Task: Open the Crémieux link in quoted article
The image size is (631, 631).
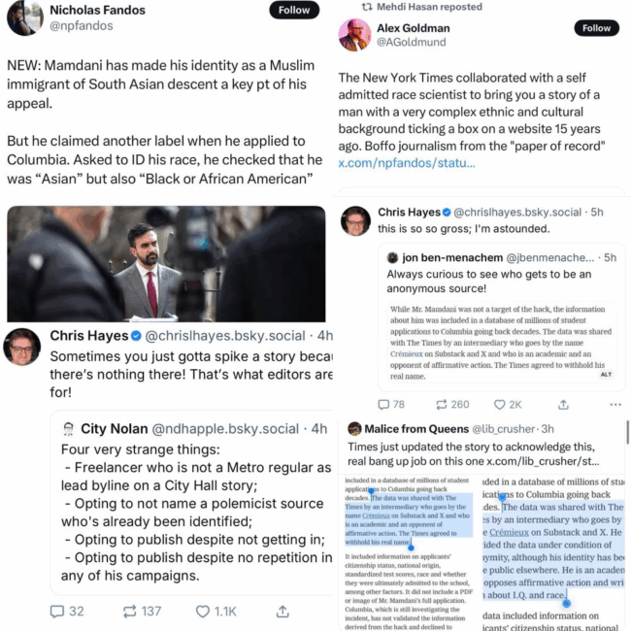Action: click(407, 353)
